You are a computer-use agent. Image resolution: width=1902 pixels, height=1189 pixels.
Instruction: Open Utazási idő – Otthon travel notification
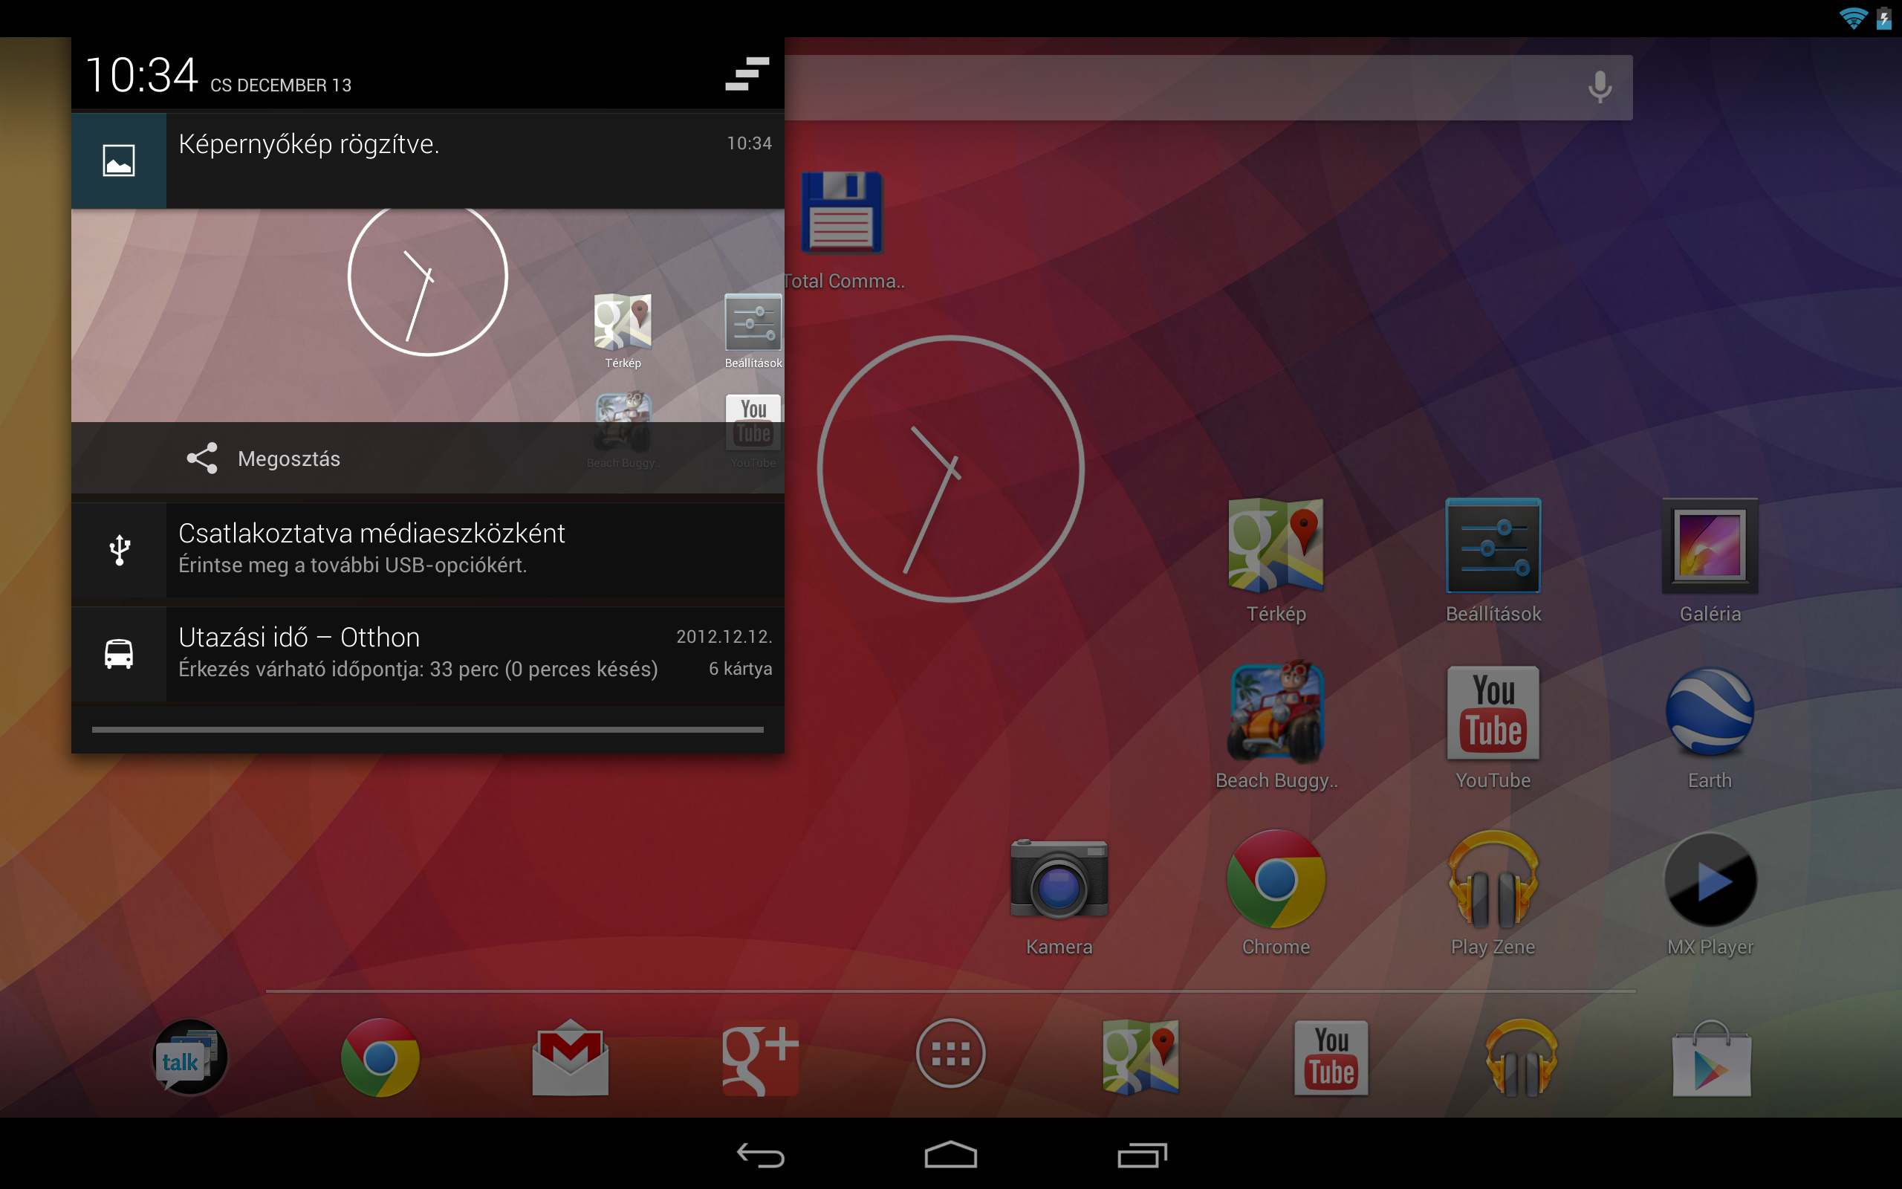pyautogui.click(x=427, y=653)
